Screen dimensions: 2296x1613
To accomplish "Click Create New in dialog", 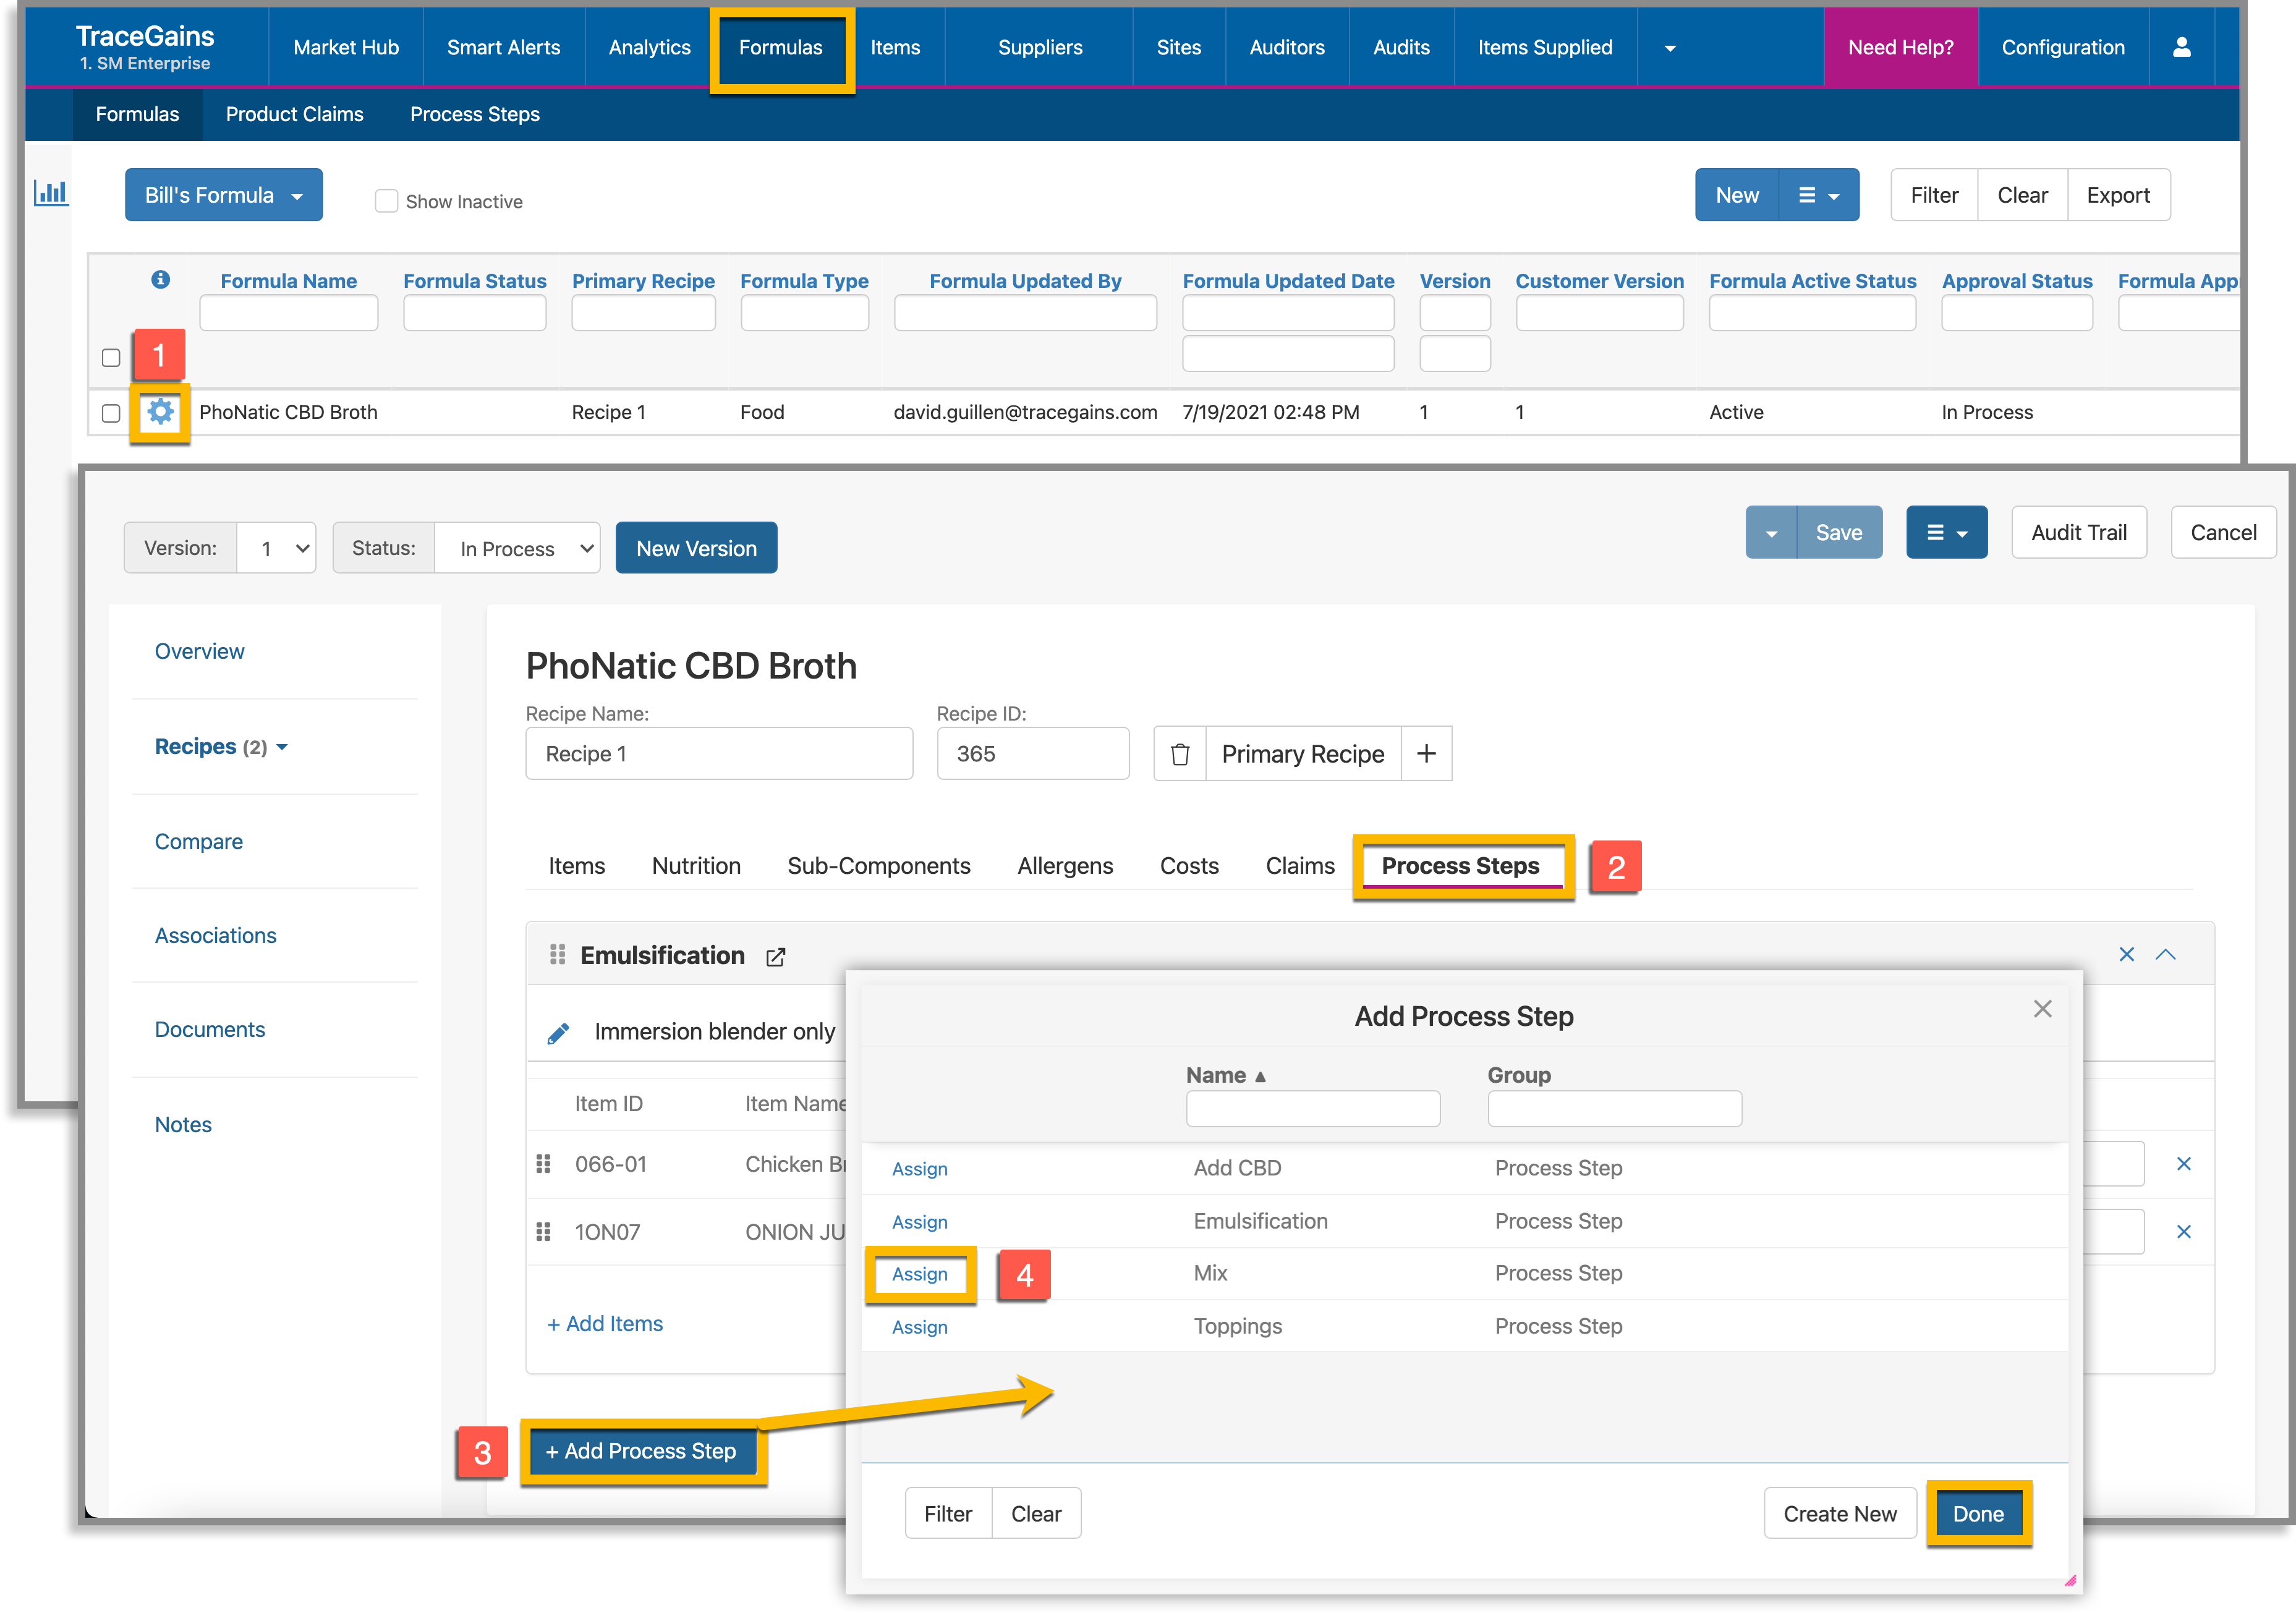I will click(1840, 1513).
